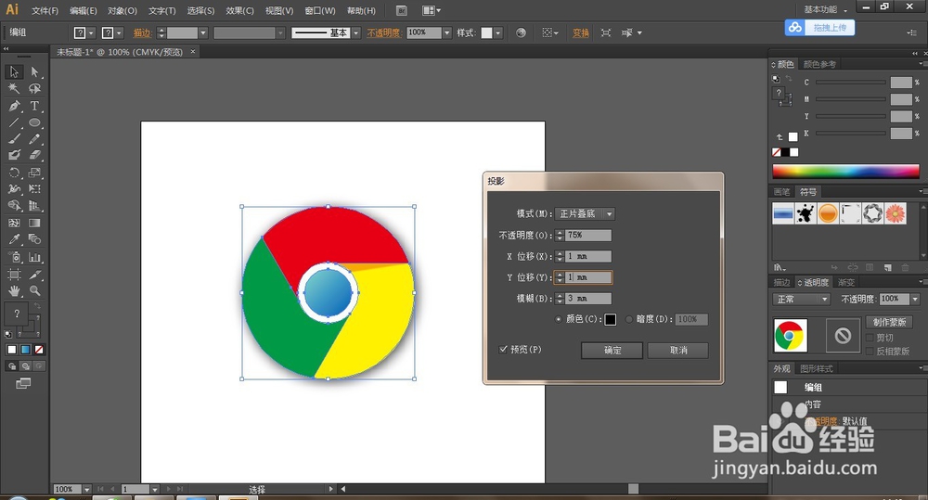Open the workspace switcher dropdown
Viewport: 928px width, 500px height.
coord(826,9)
